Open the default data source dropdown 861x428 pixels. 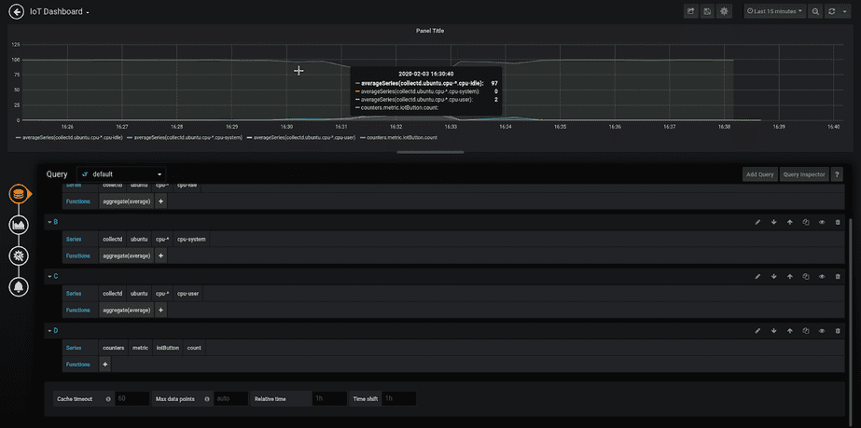click(122, 174)
